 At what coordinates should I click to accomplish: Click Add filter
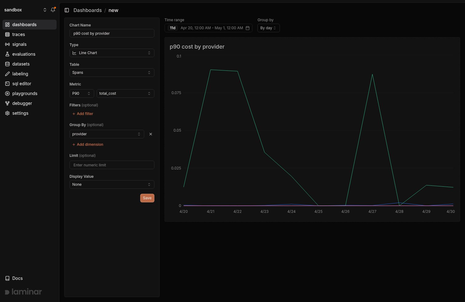point(83,114)
